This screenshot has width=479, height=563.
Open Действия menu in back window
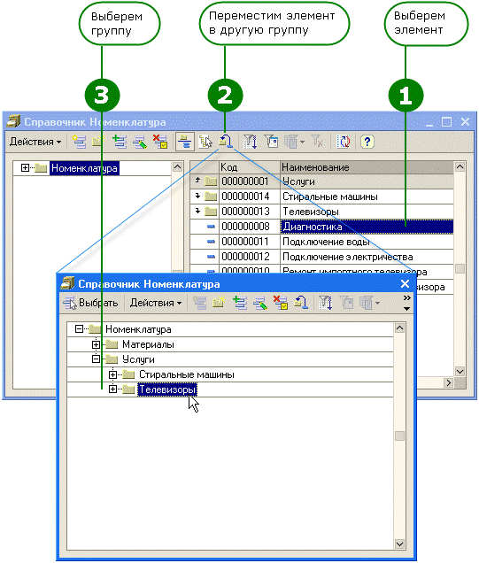[x=35, y=142]
